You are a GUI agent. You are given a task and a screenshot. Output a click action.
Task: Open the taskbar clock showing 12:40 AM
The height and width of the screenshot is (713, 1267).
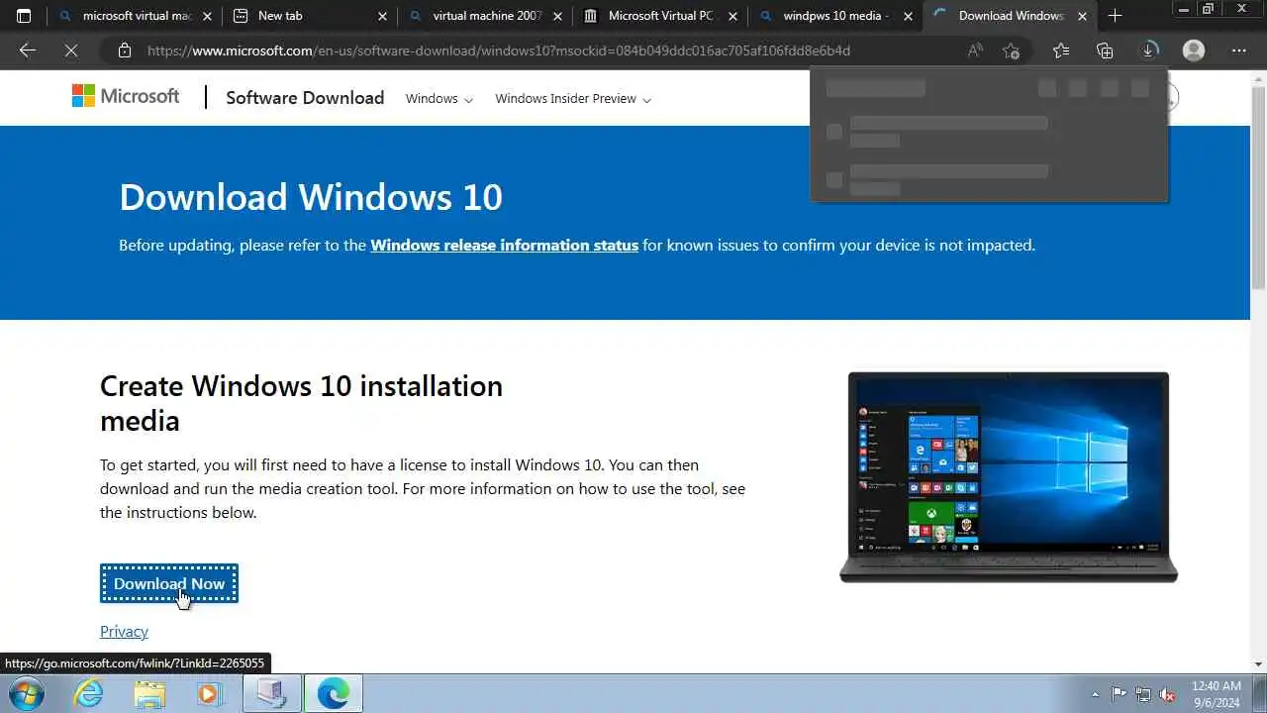(x=1217, y=693)
